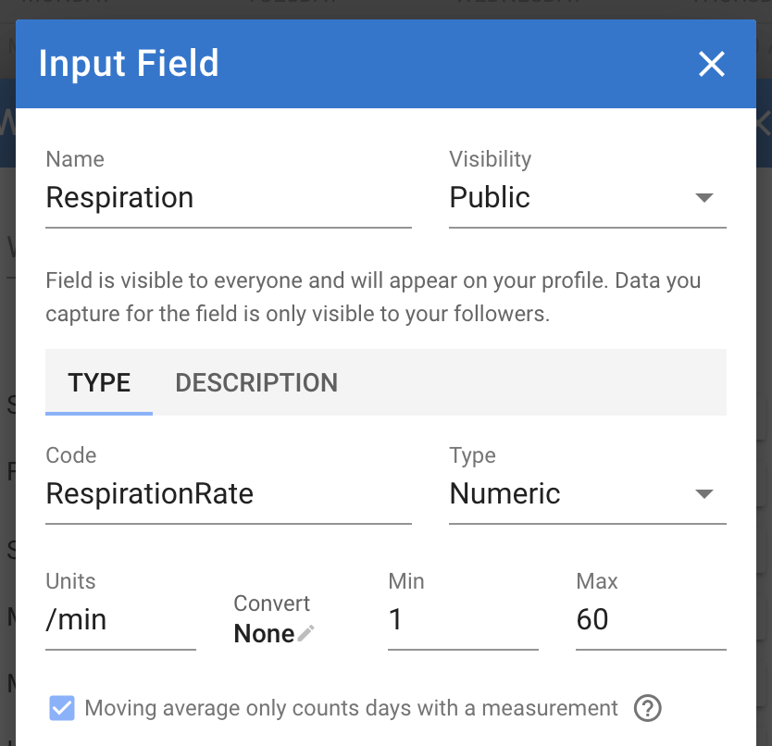Click the pencil icon next to Convert None

305,633
